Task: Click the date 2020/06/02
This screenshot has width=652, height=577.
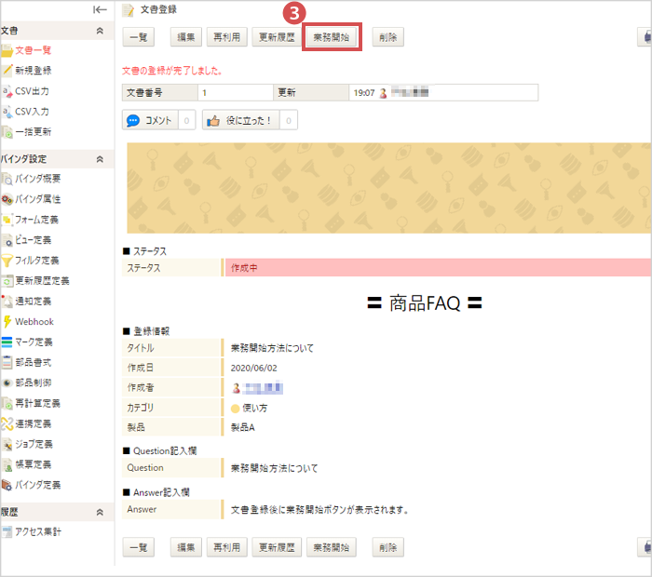Action: pyautogui.click(x=253, y=368)
